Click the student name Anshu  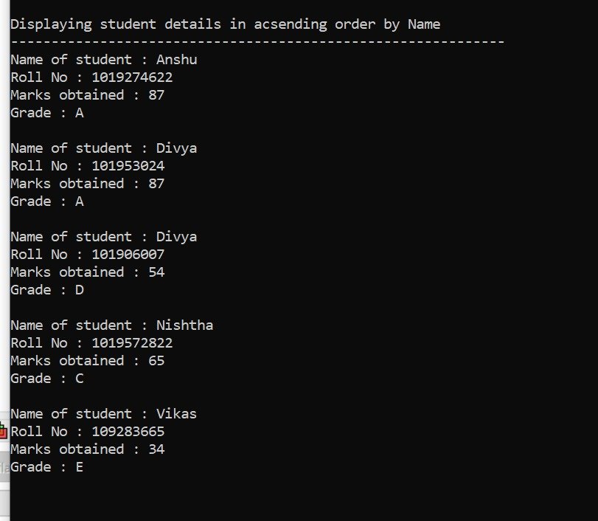coord(176,60)
